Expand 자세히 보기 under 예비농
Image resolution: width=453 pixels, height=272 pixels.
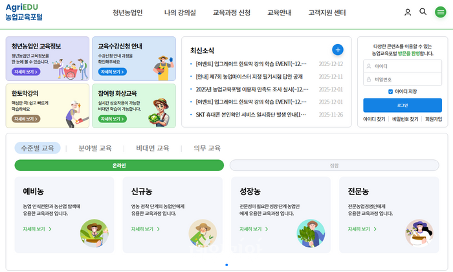point(37,229)
